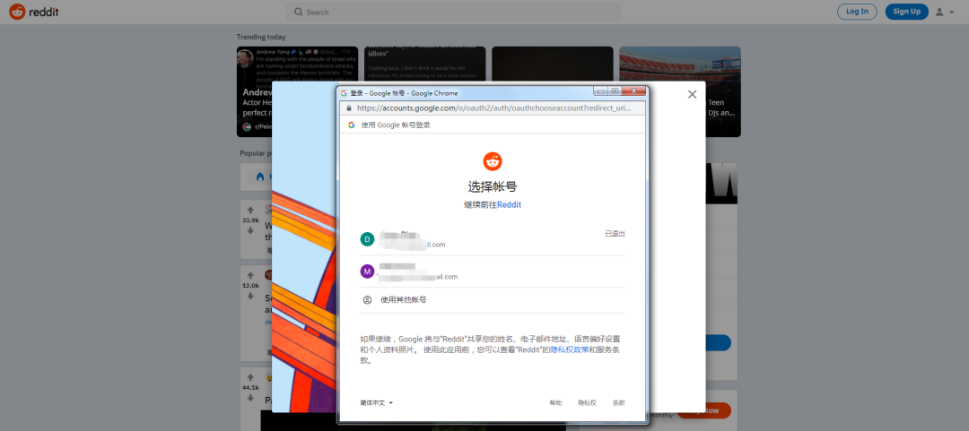Downvote the post with 44.1k votes
969x431 pixels.
point(250,398)
